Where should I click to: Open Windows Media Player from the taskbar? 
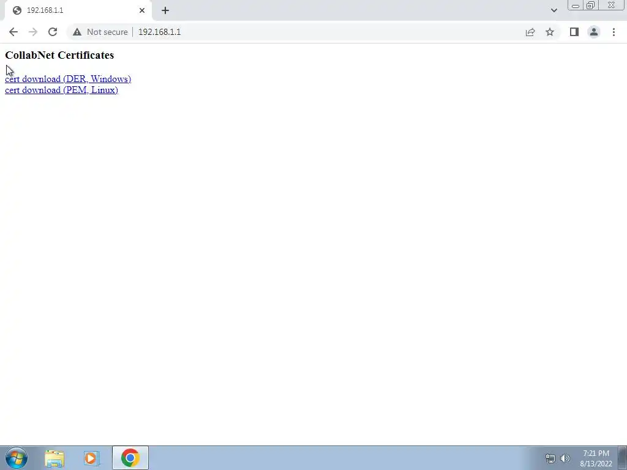pyautogui.click(x=92, y=458)
